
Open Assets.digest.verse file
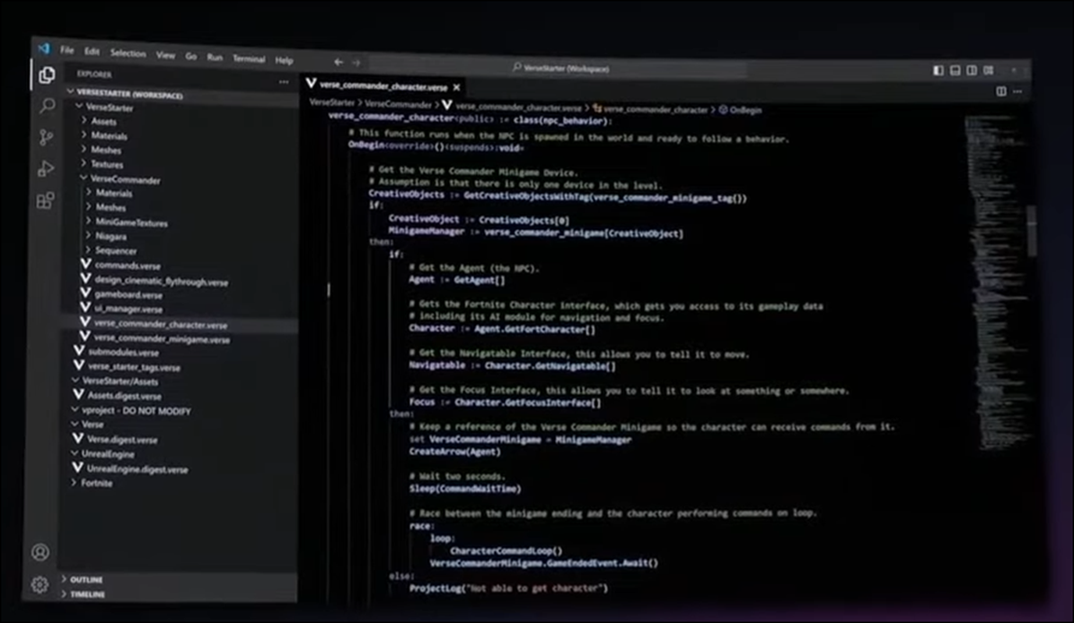(124, 396)
